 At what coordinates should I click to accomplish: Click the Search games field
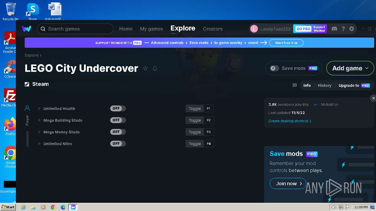[75, 29]
